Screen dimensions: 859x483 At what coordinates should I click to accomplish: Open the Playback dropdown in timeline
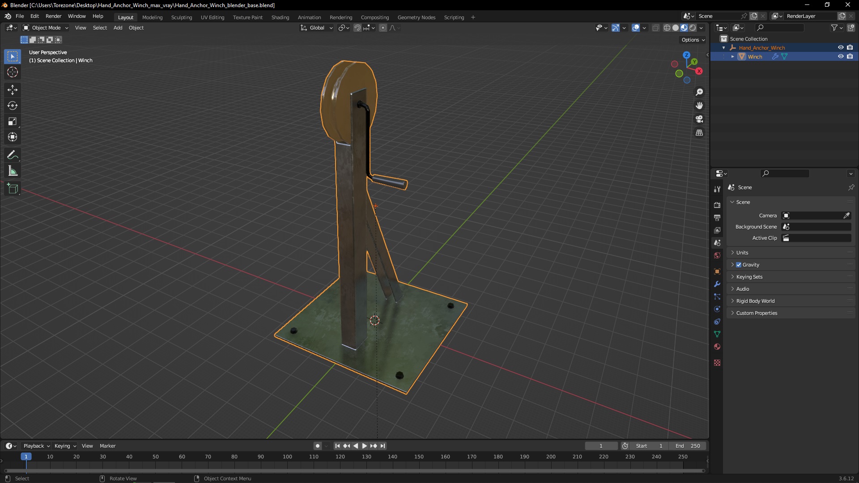click(x=36, y=446)
